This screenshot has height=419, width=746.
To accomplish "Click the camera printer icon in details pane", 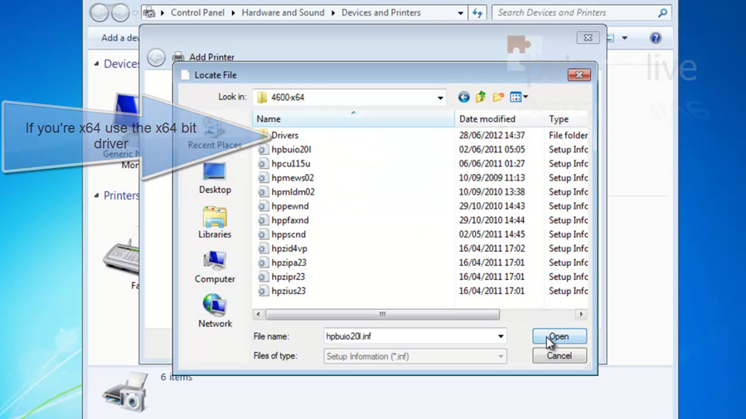I will tap(125, 392).
